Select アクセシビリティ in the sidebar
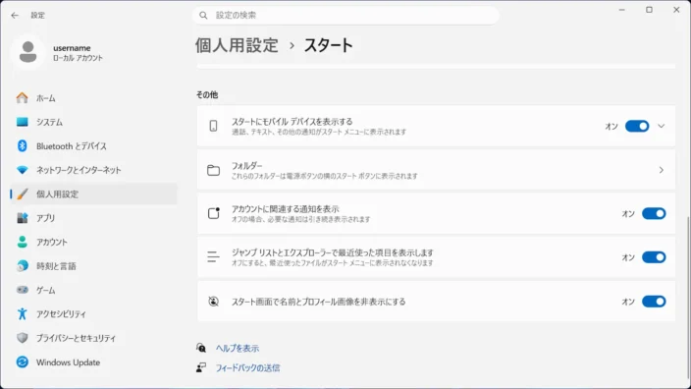The height and width of the screenshot is (389, 691). [x=93, y=314]
